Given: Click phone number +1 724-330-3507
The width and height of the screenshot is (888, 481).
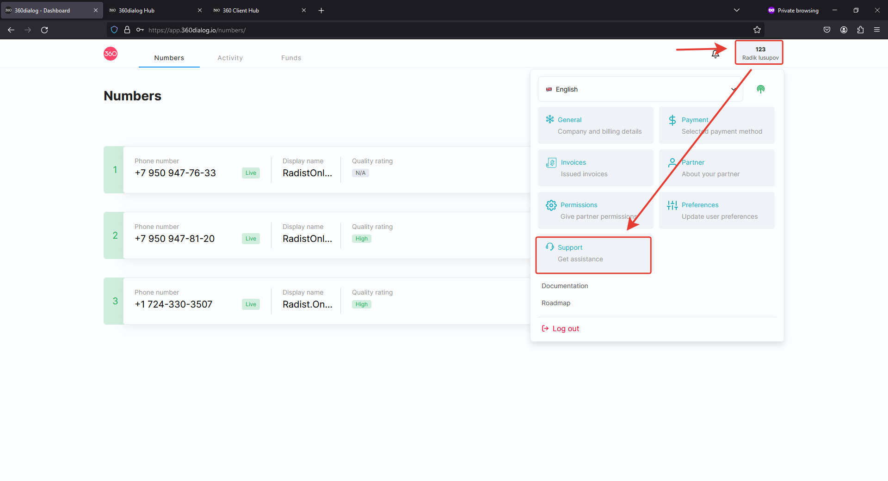Looking at the screenshot, I should point(173,304).
